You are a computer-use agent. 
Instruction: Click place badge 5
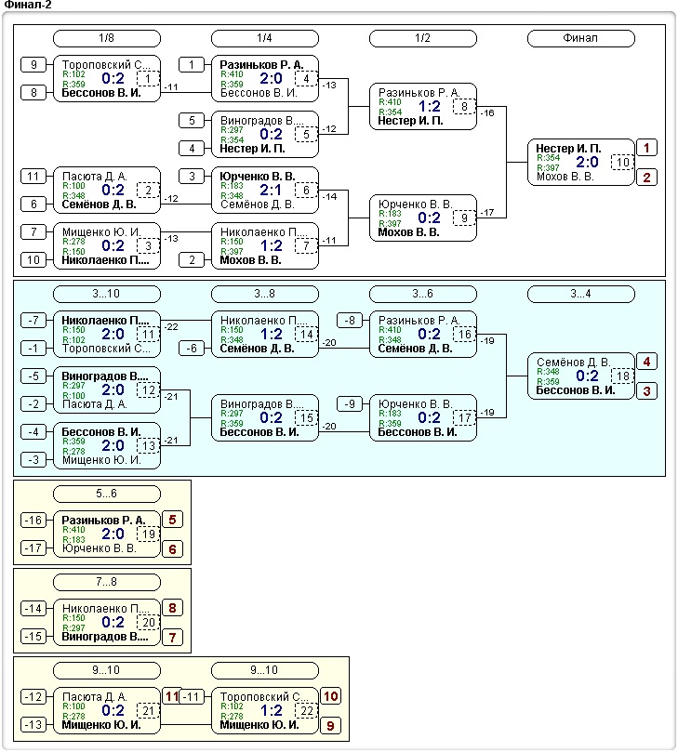coord(172,520)
